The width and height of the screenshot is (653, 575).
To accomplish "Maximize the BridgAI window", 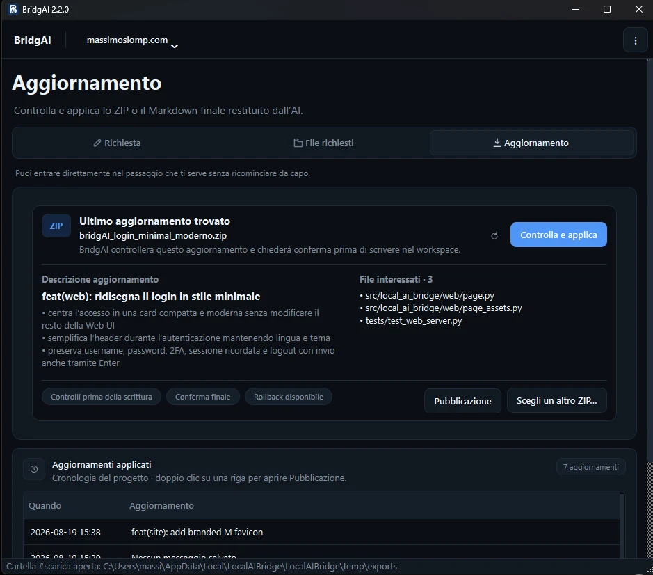I will [607, 9].
